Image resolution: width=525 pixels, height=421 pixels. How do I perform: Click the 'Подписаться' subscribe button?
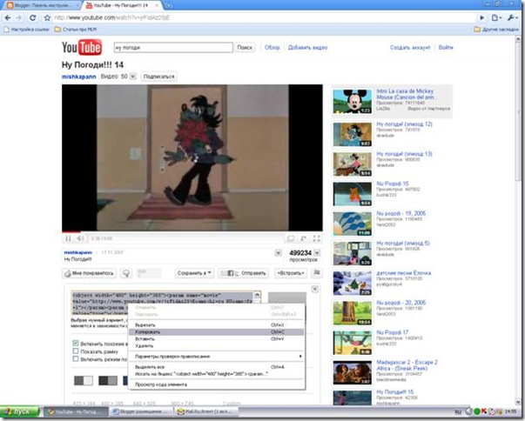click(158, 77)
